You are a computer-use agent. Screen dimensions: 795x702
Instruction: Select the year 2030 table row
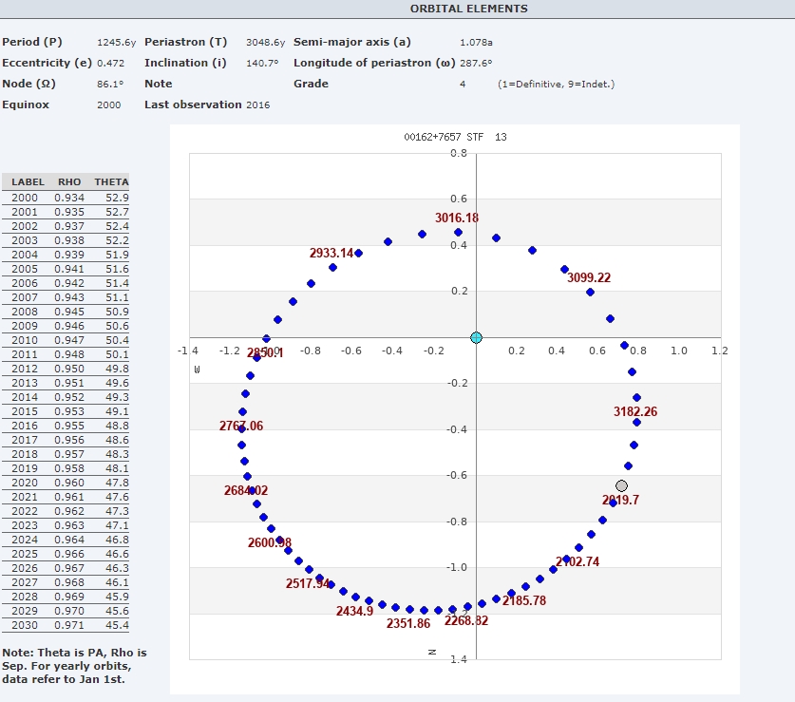click(66, 625)
